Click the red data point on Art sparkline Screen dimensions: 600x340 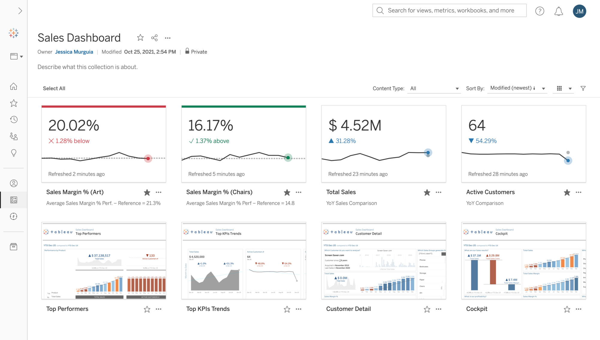(x=148, y=158)
